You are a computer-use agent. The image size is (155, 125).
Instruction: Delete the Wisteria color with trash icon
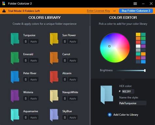(x=26, y=98)
